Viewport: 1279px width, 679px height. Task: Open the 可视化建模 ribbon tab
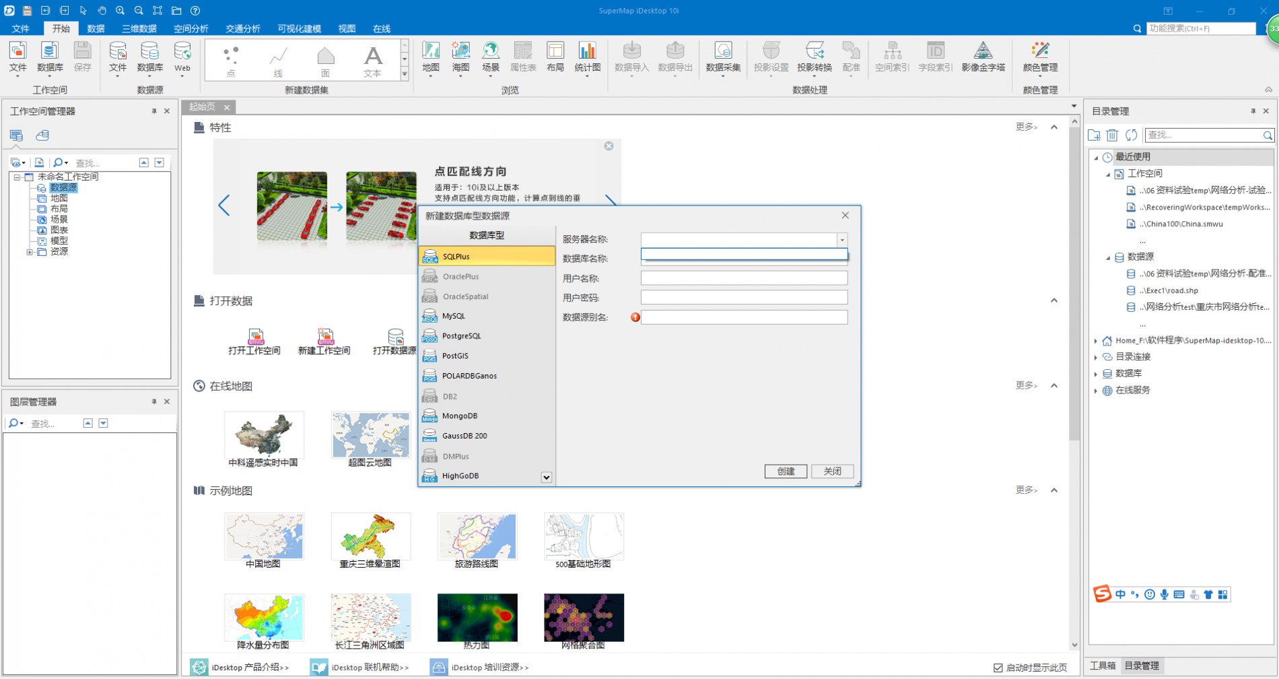[x=300, y=28]
